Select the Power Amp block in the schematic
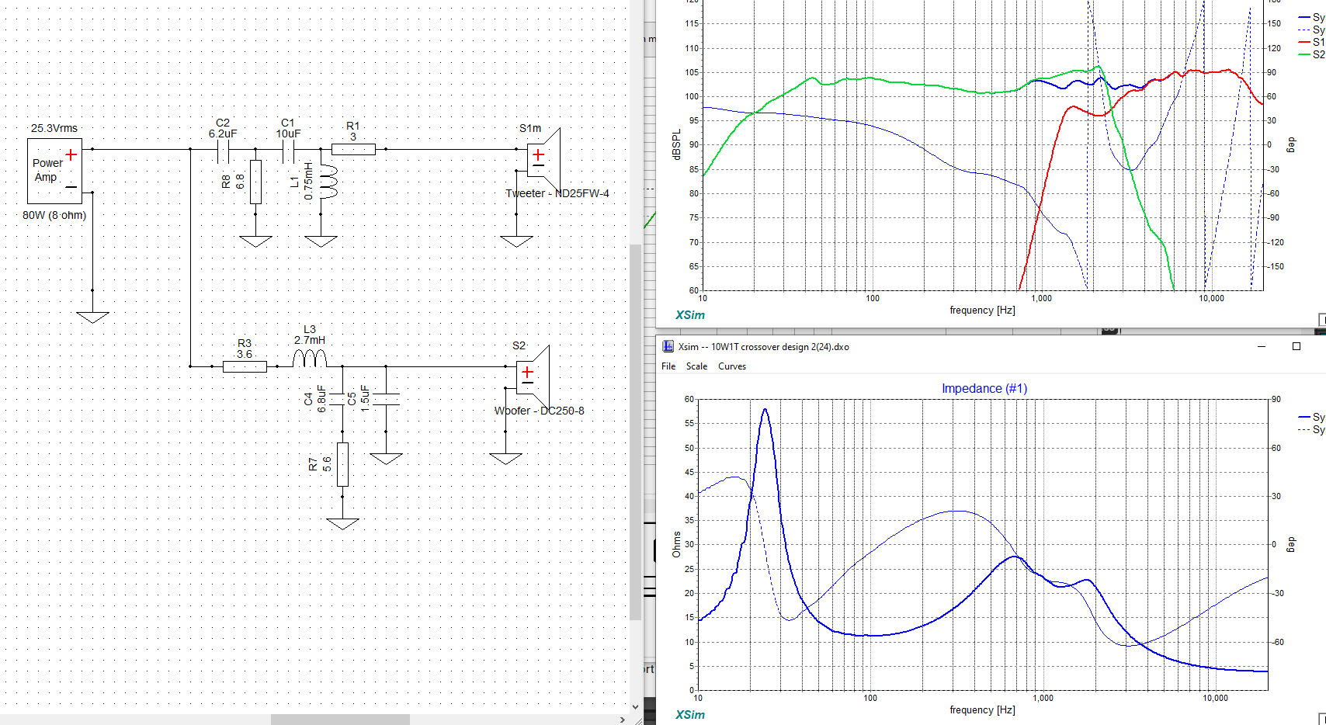Image resolution: width=1326 pixels, height=725 pixels. coord(54,171)
